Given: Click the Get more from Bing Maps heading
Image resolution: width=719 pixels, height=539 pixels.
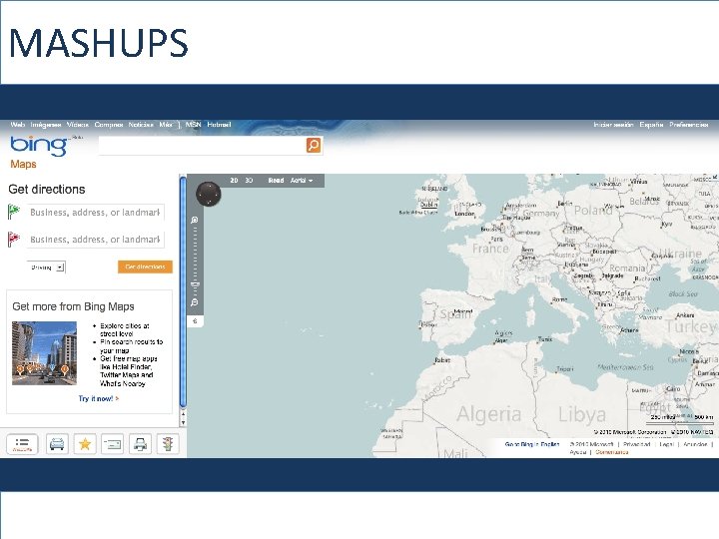Looking at the screenshot, I should 73,306.
